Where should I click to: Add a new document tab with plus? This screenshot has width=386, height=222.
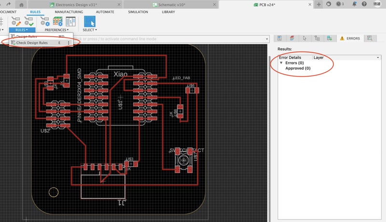coord(318,4)
